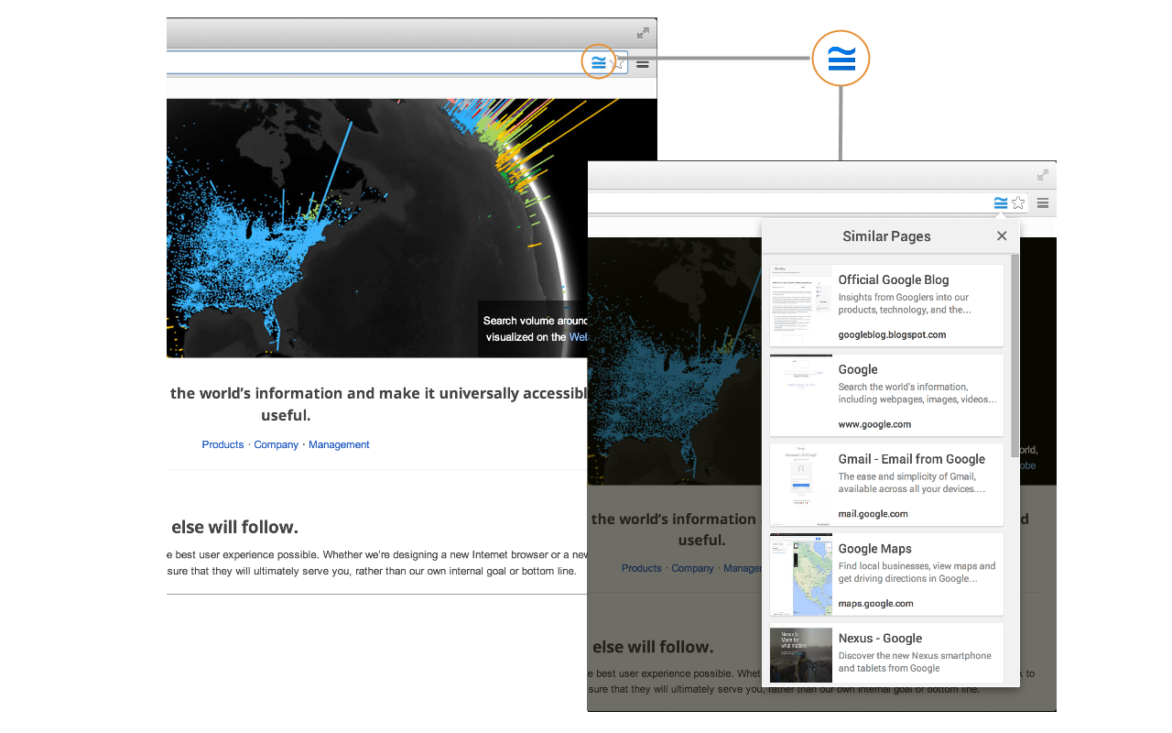Click maps.google.com URL text
Screen dimensions: 1172x733
(876, 604)
